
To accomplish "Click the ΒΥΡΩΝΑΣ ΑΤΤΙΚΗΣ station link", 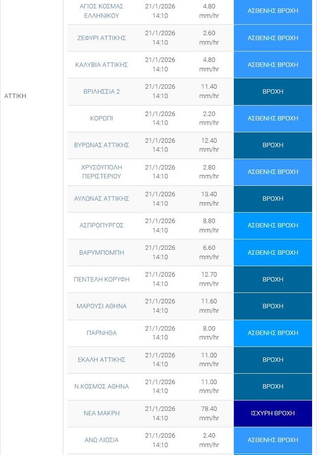I will click(101, 145).
